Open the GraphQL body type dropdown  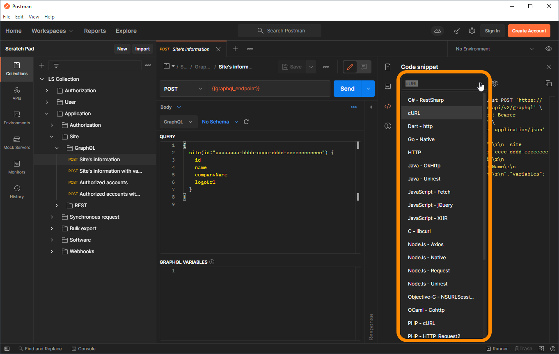pyautogui.click(x=178, y=122)
